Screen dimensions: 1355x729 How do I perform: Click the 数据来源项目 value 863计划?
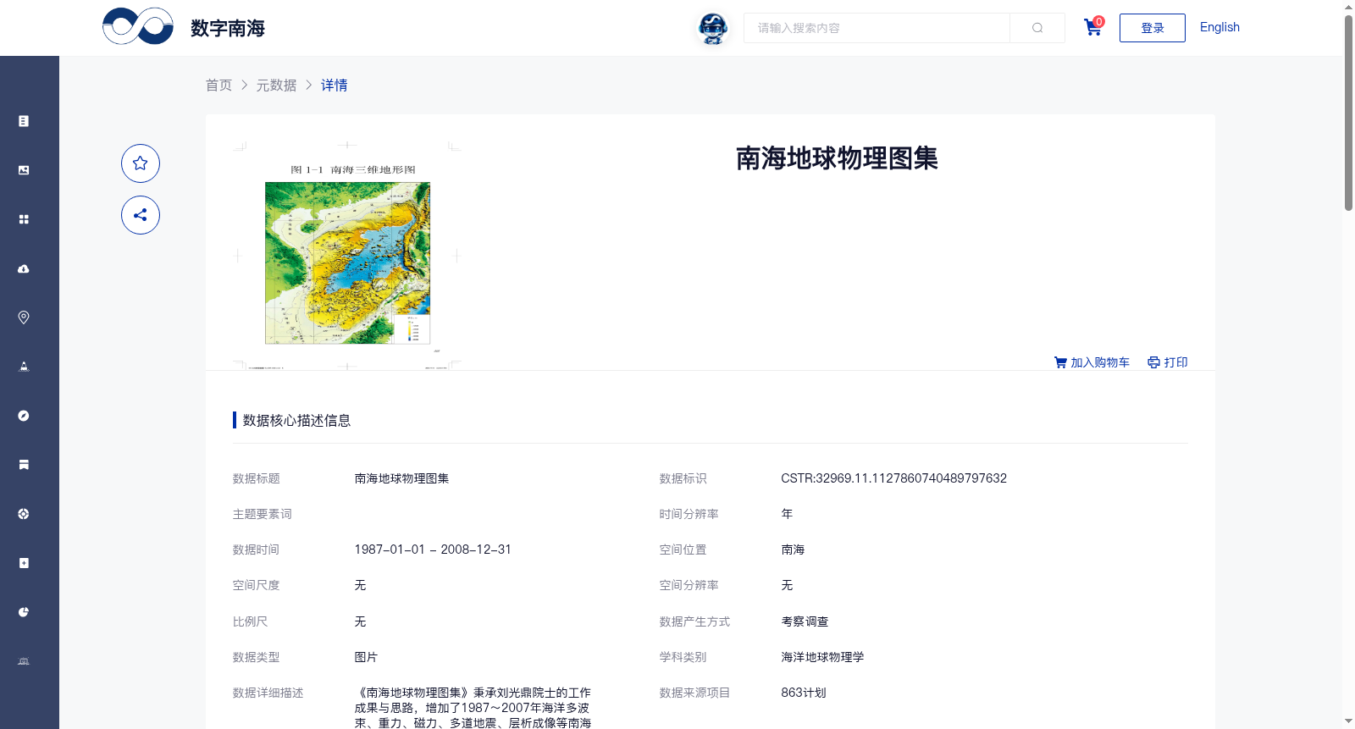[x=804, y=693]
